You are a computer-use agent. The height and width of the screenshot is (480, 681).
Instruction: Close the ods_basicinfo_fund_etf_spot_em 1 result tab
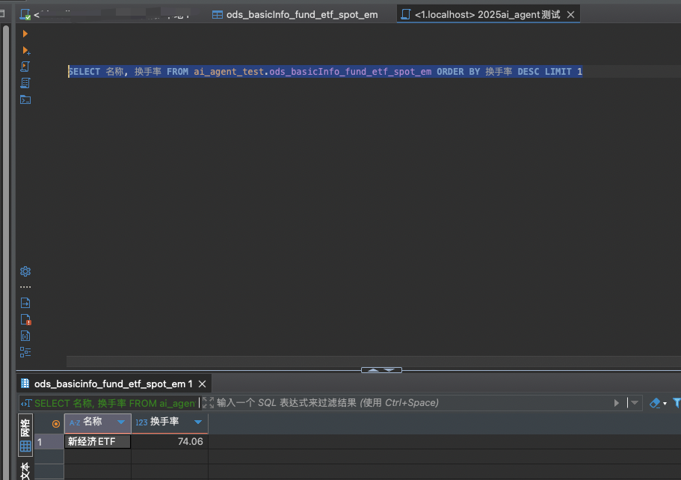[200, 384]
